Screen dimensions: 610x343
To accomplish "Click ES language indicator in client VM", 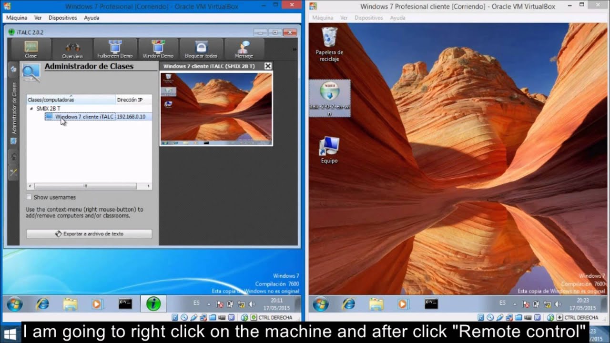I will 502,303.
